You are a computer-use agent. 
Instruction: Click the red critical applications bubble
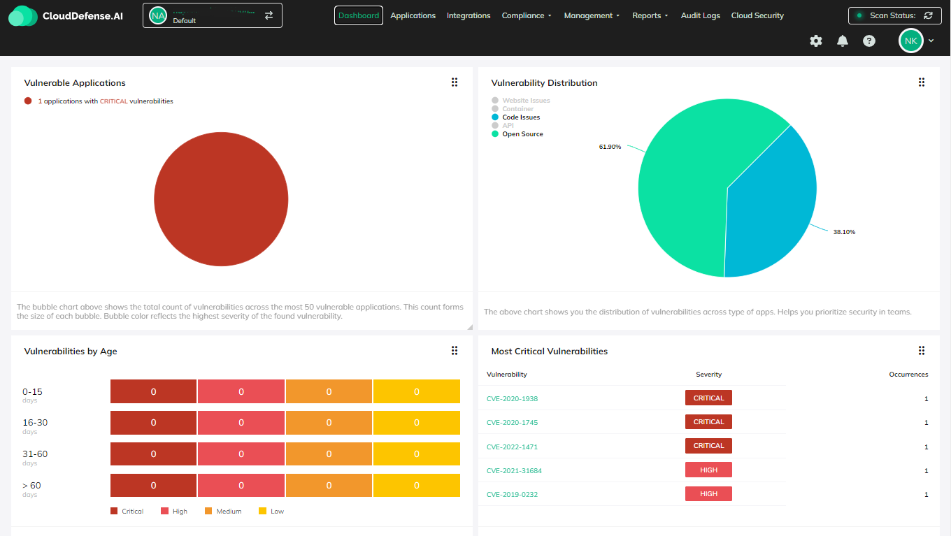221,199
